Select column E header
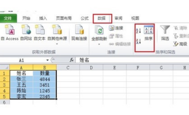 (x=115, y=68)
